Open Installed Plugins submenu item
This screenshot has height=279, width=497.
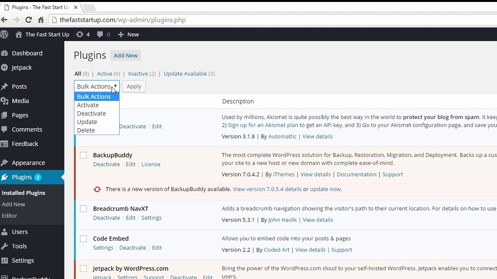pyautogui.click(x=24, y=193)
